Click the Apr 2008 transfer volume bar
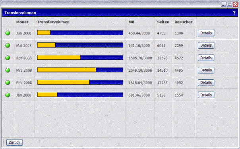The height and width of the screenshot is (149, 240). 80,57
